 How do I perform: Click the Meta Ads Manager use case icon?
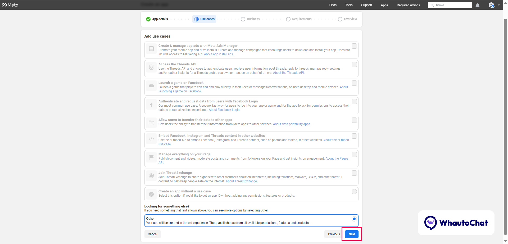pos(151,49)
